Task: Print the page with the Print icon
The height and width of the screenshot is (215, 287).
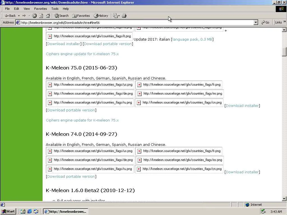Action: pos(124,16)
